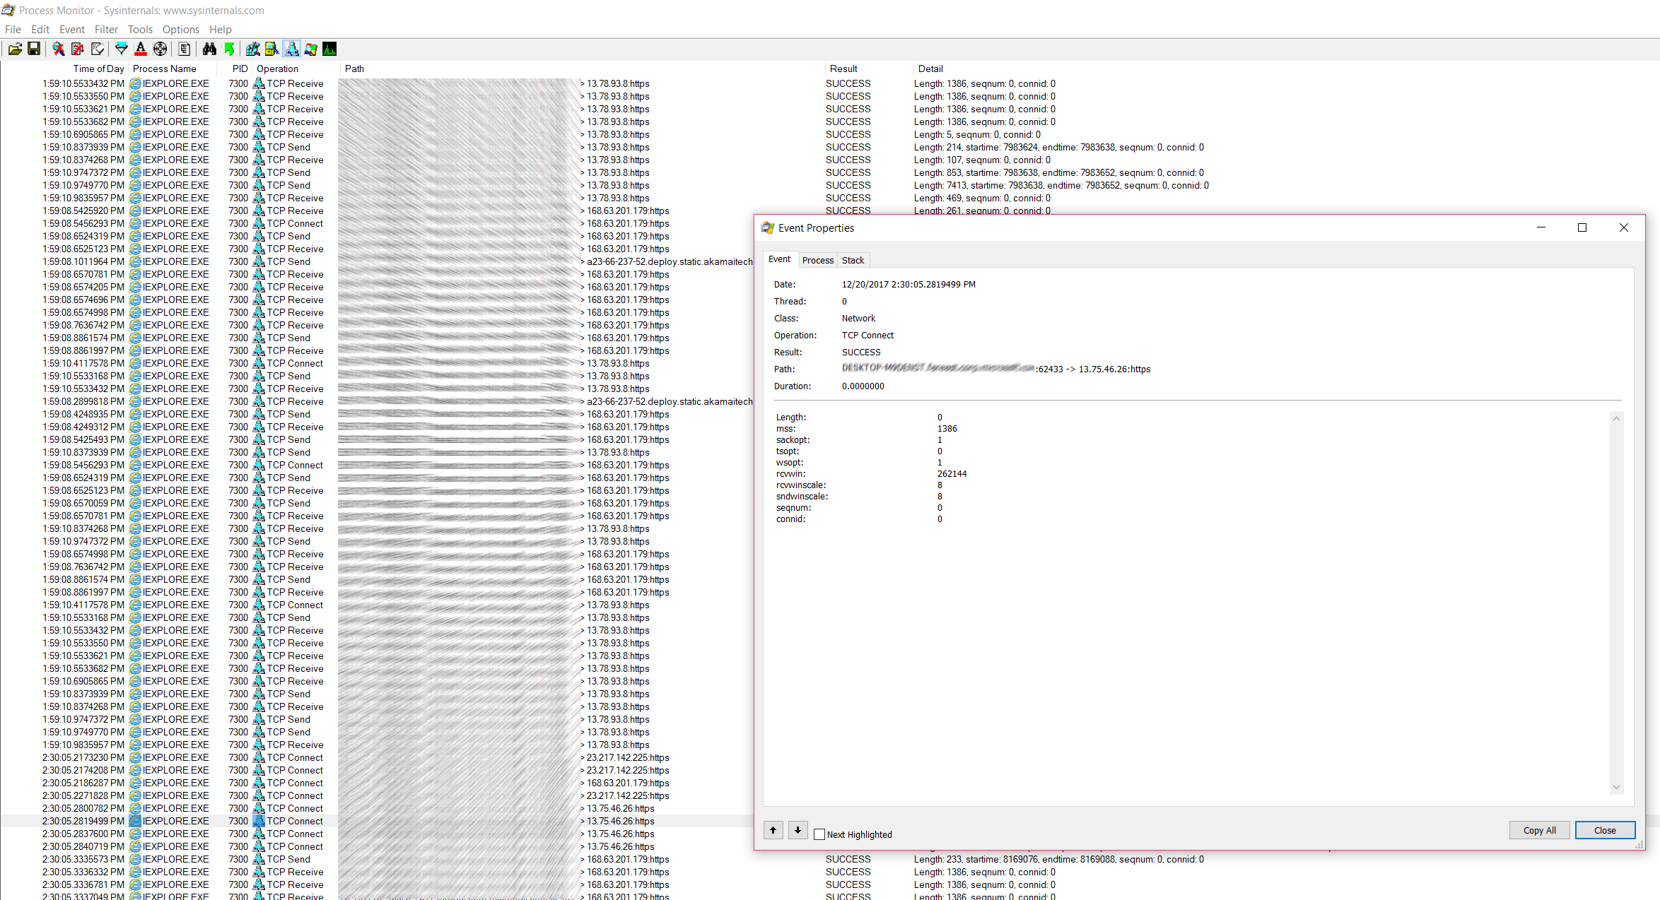The width and height of the screenshot is (1660, 900).
Task: Switch to the Stack tab
Action: (x=853, y=260)
